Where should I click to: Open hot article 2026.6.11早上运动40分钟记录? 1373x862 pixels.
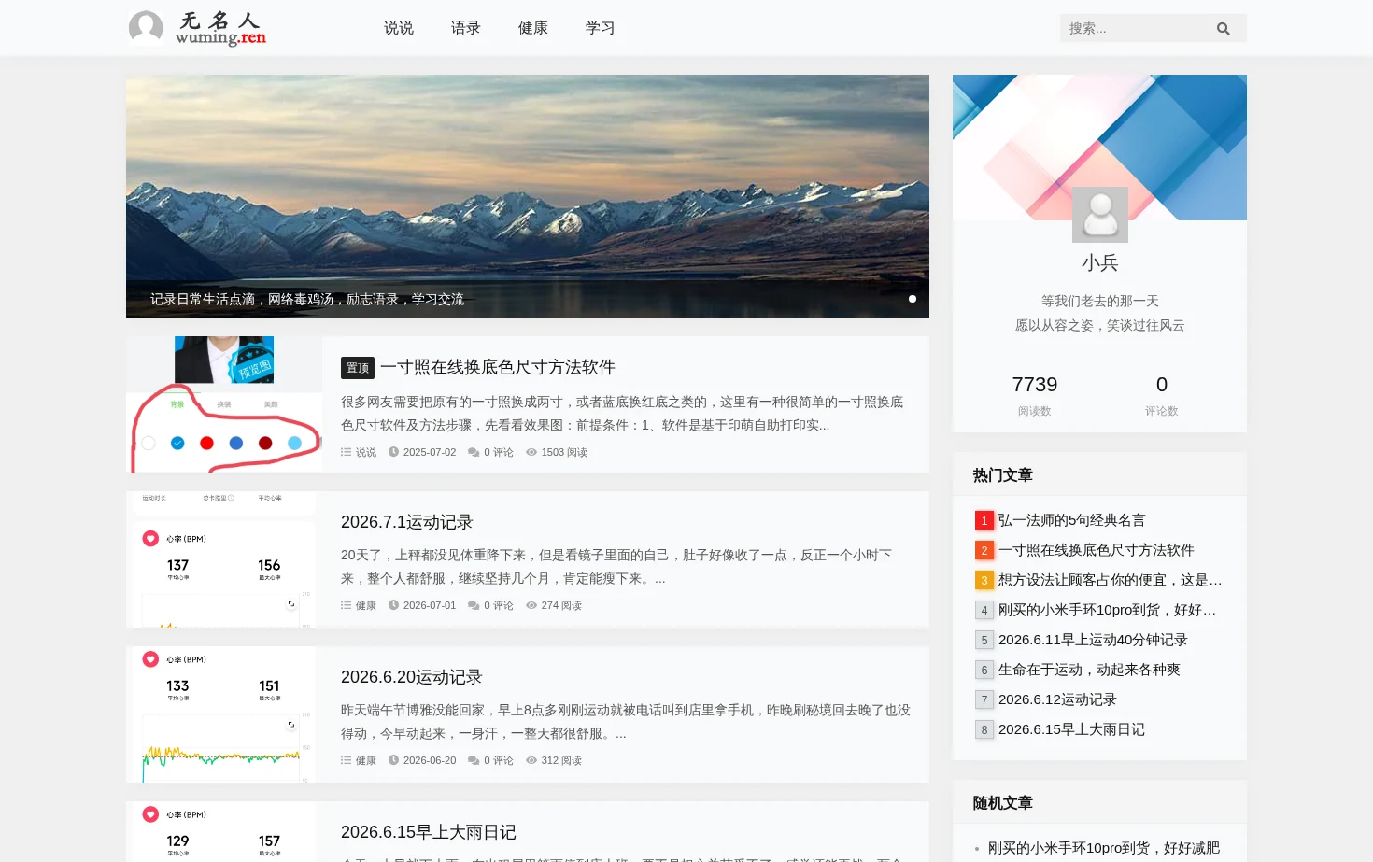pos(1093,640)
